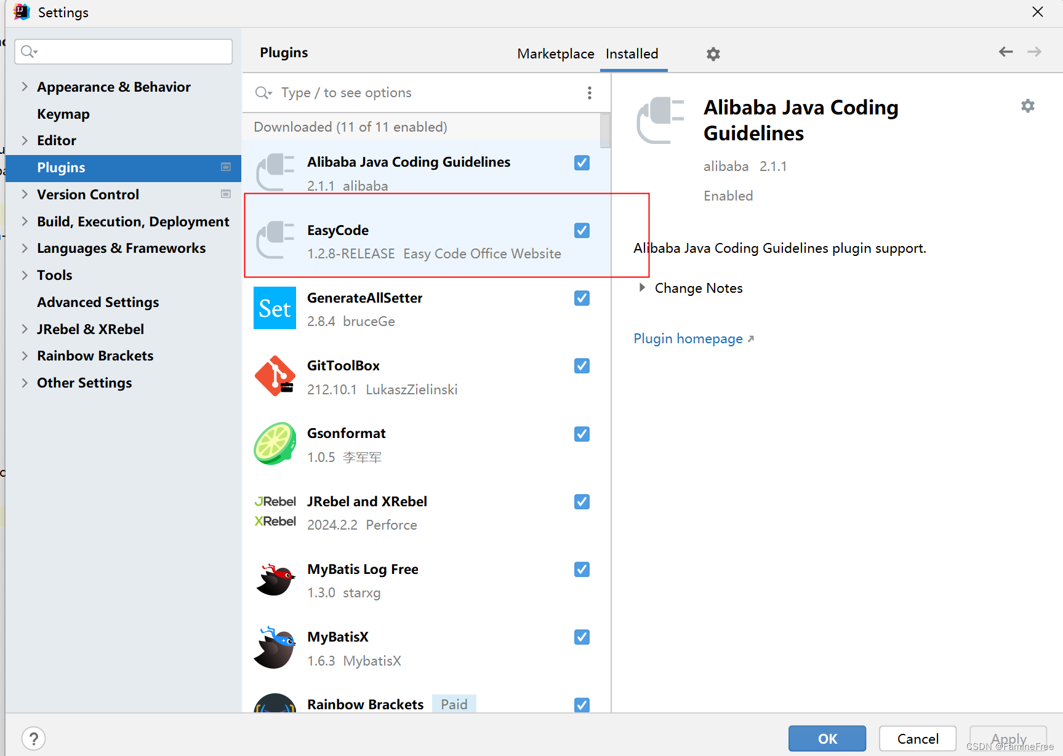Expand the Appearance & Behavior section
Screen dimensions: 1063x756
(24, 87)
